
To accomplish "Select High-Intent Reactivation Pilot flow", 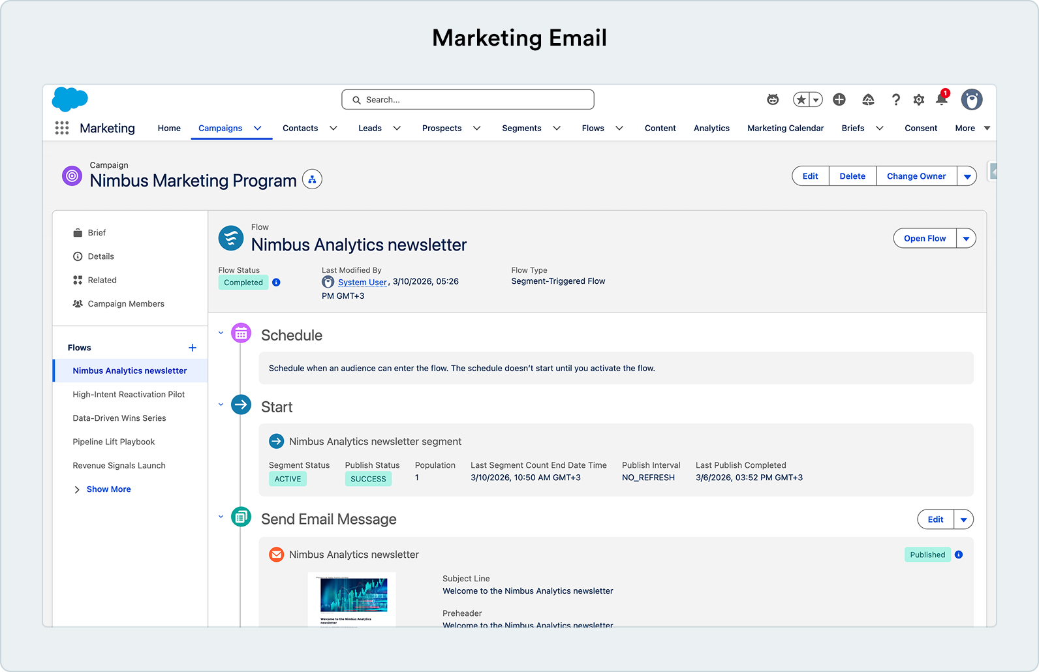I will 130,395.
